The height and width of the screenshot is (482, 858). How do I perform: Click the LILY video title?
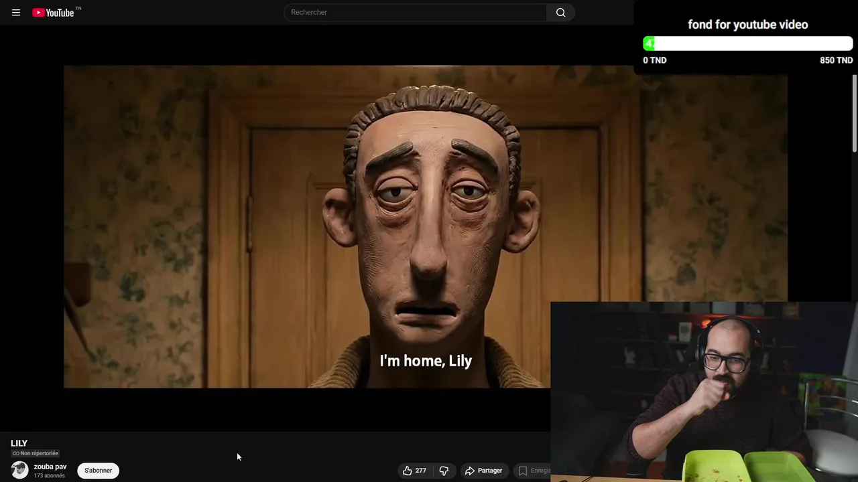point(19,443)
